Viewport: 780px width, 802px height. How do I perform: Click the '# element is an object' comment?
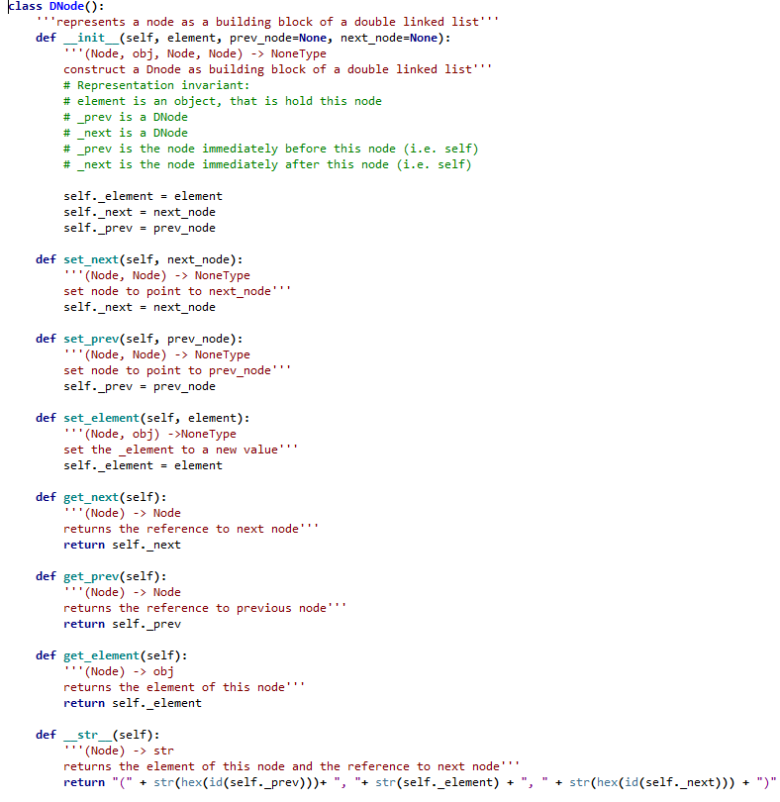click(x=223, y=101)
